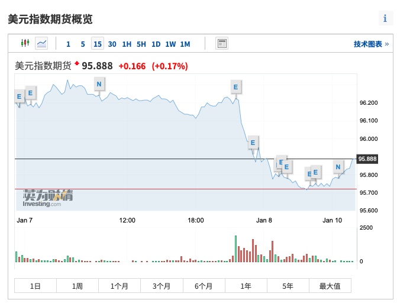The width and height of the screenshot is (397, 303).
Task: Select the 1年 range tab
Action: point(246,286)
